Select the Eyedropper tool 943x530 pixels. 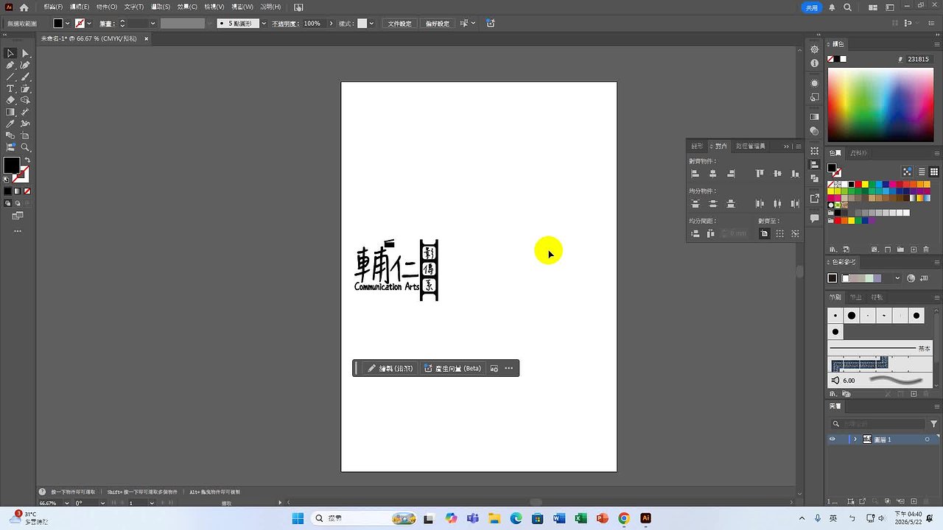10,124
